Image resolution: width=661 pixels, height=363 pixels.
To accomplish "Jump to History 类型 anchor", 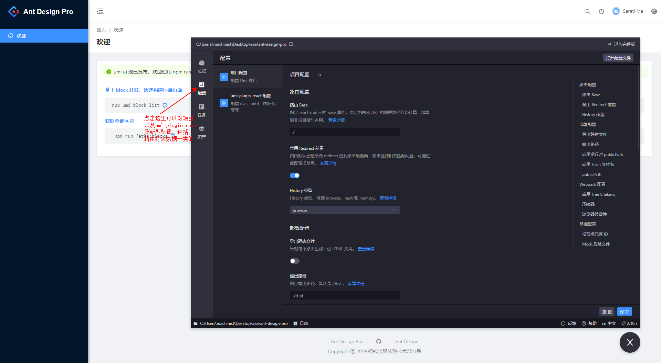I will tap(593, 115).
